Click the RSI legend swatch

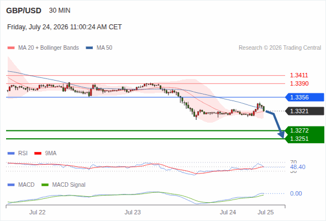coord(11,154)
